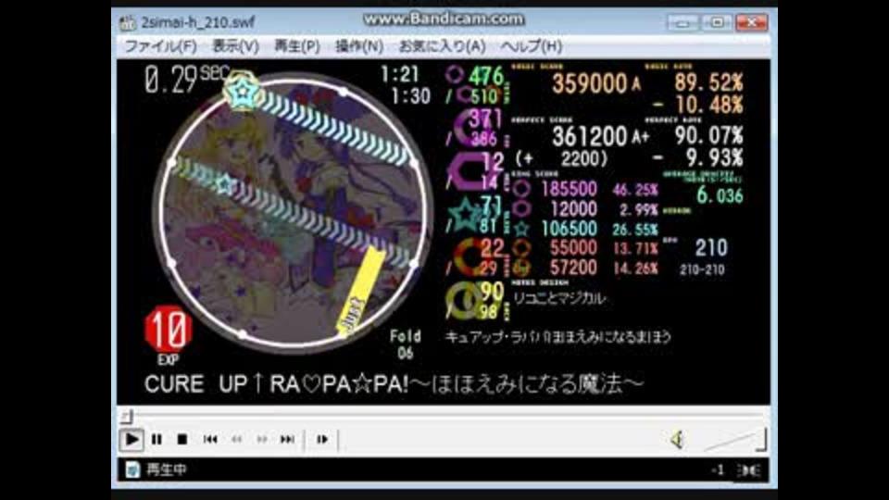Click the status bar icon at far right

point(749,470)
